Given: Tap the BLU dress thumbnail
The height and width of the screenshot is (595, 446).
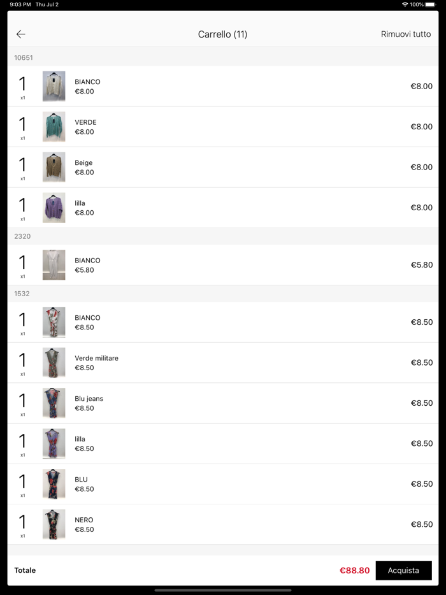Looking at the screenshot, I should click(54, 484).
